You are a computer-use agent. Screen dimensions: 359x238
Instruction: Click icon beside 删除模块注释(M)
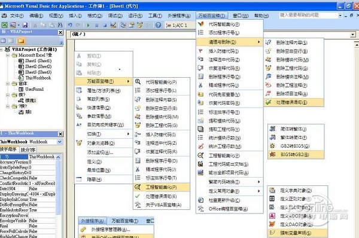click(268, 77)
